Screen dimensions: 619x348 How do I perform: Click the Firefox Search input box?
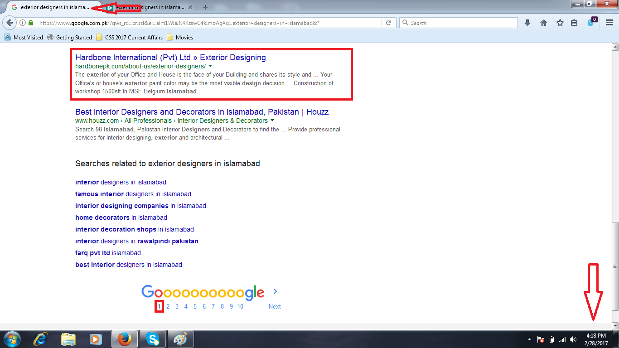click(458, 23)
